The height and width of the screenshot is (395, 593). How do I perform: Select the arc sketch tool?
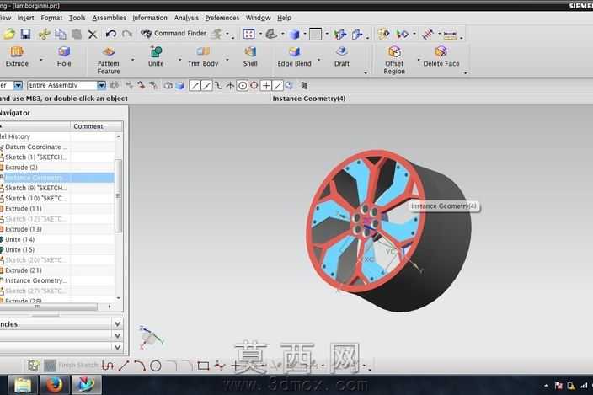(140, 366)
